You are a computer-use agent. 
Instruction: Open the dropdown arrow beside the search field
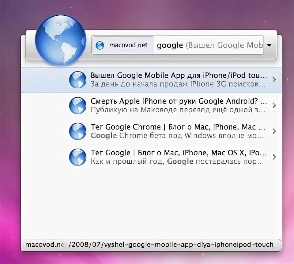[x=269, y=45]
